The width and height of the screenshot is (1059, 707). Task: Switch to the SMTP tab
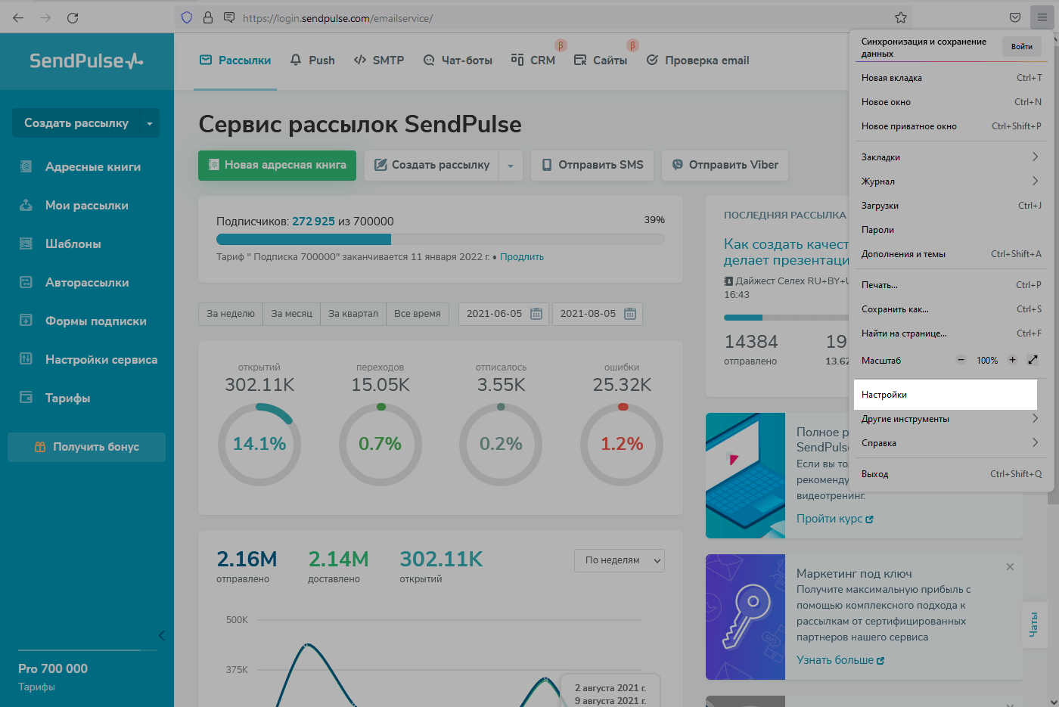click(379, 60)
